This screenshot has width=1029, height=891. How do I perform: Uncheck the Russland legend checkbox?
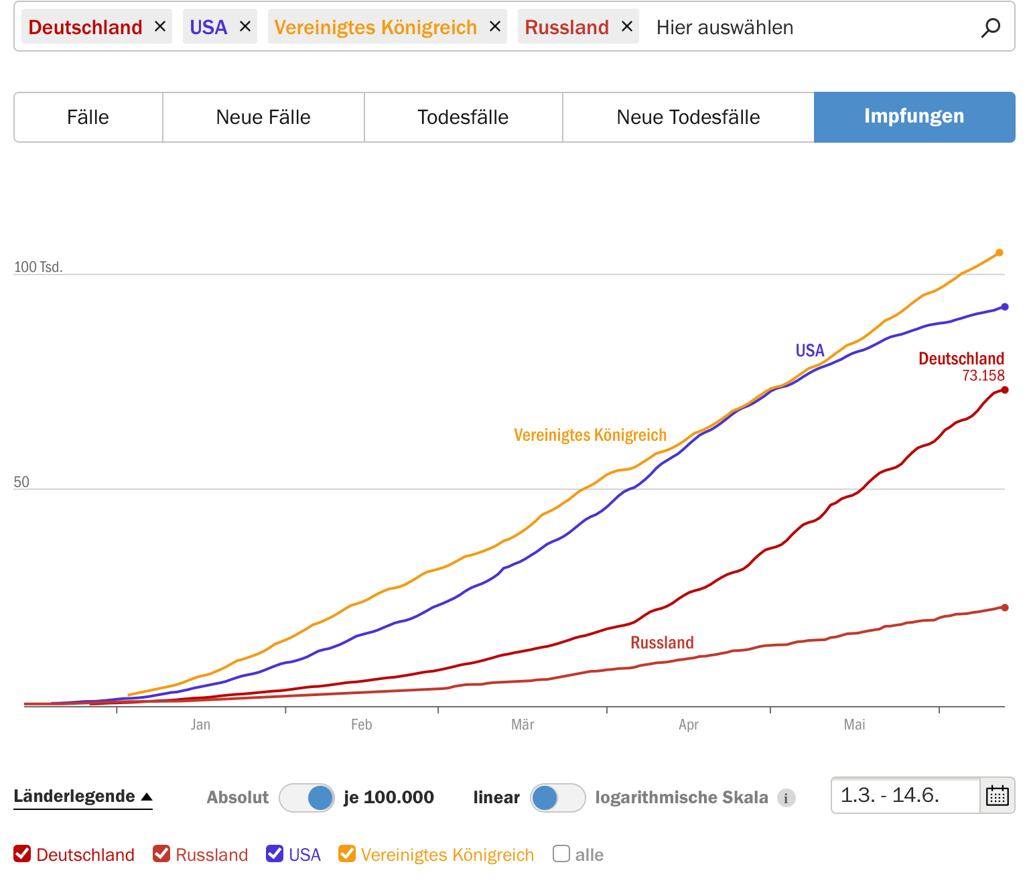click(161, 854)
